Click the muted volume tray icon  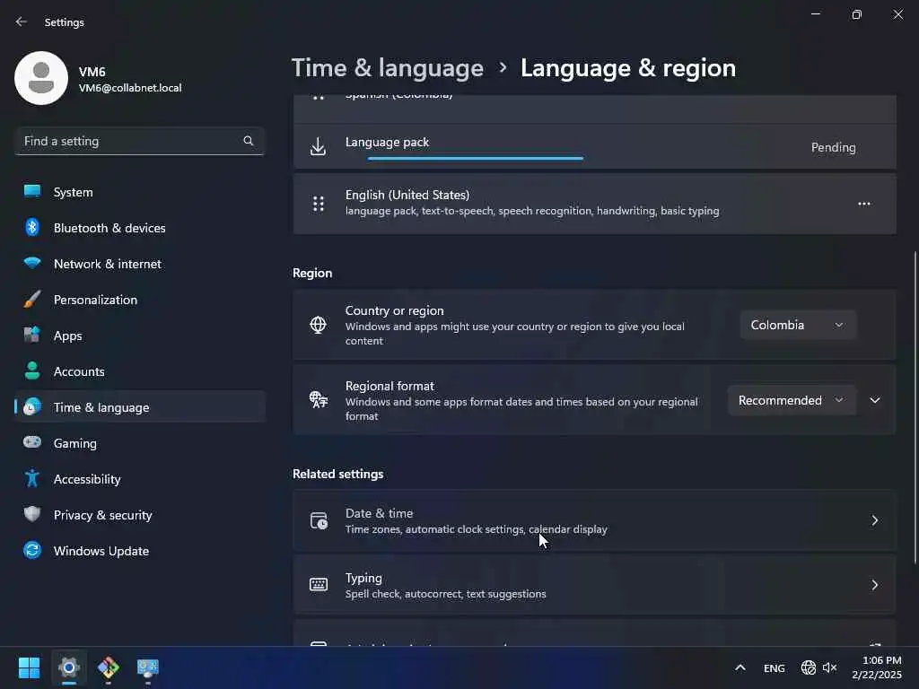pyautogui.click(x=830, y=667)
